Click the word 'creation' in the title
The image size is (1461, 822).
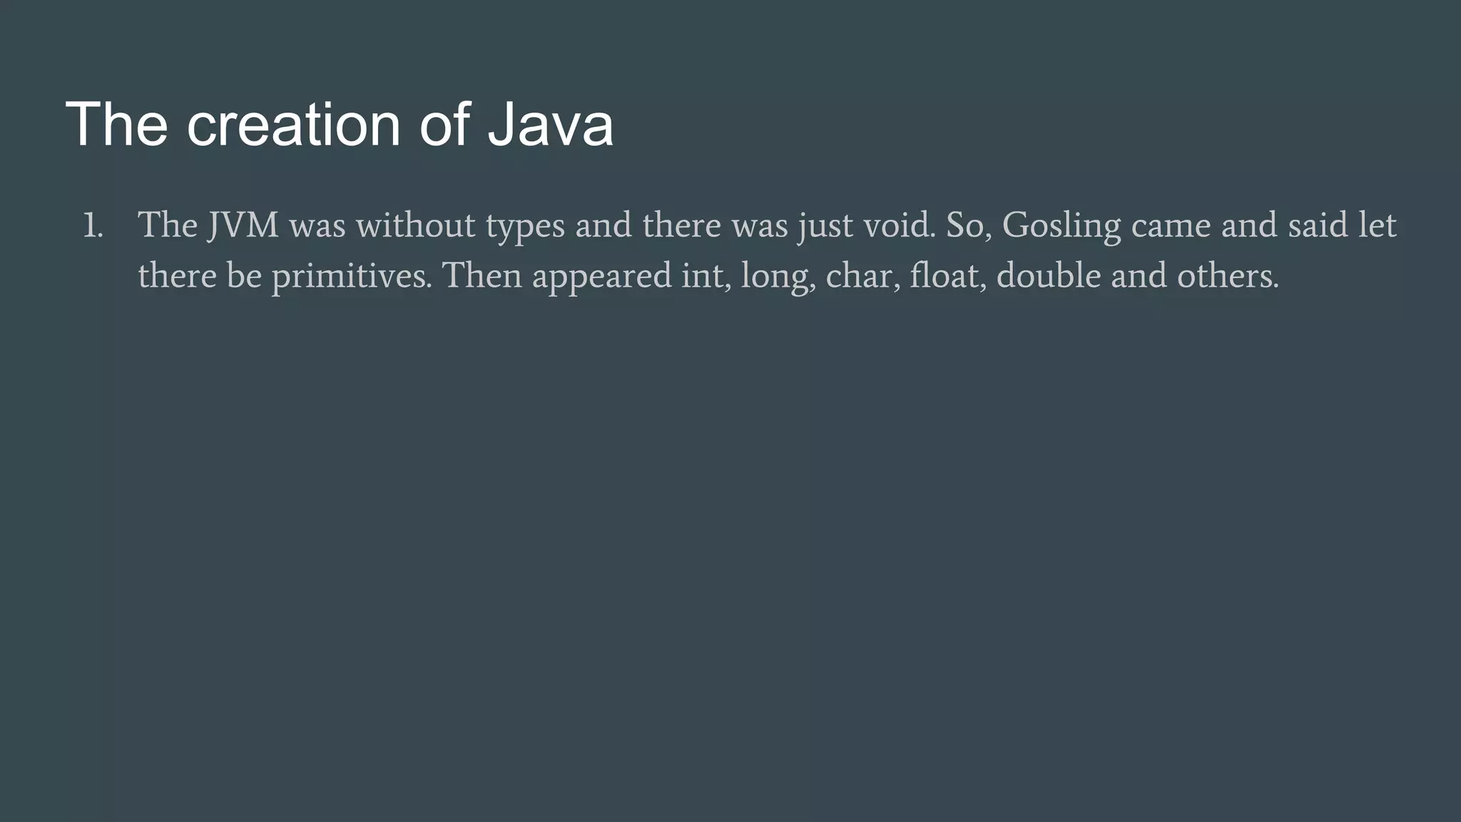pyautogui.click(x=293, y=124)
